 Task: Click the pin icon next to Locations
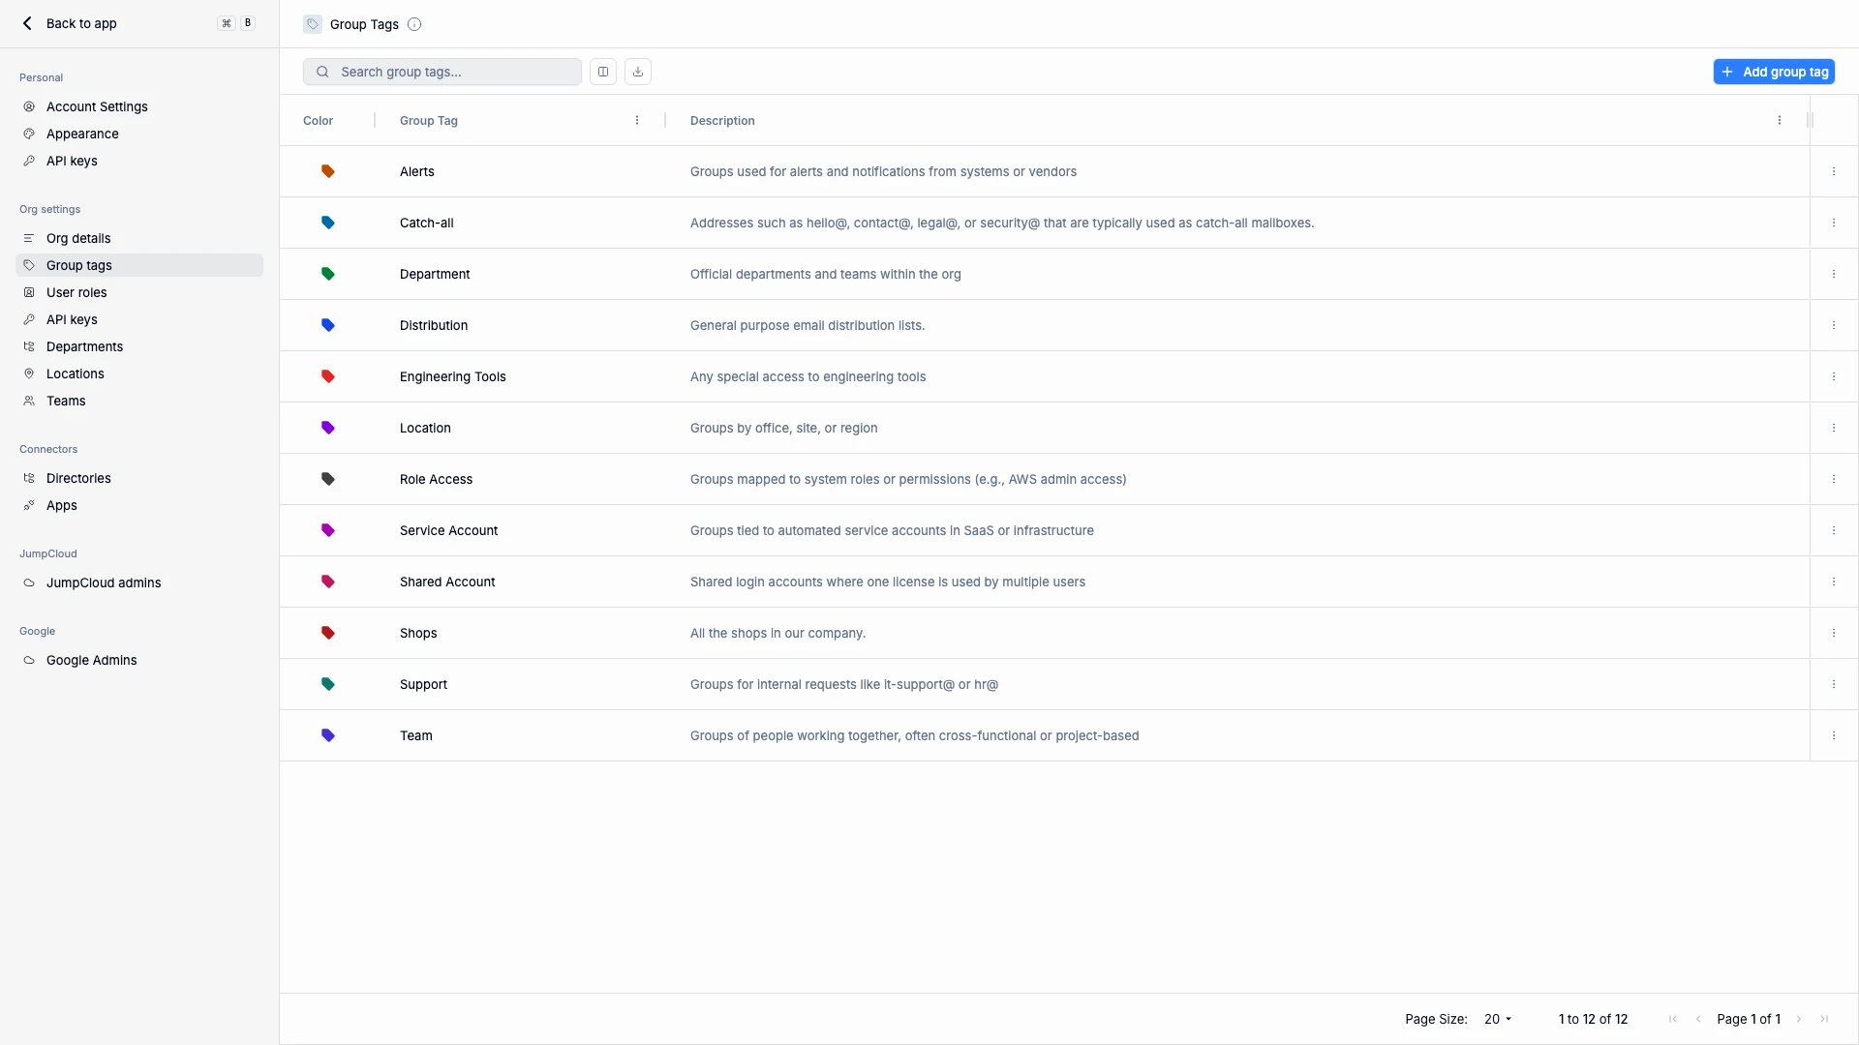[28, 373]
